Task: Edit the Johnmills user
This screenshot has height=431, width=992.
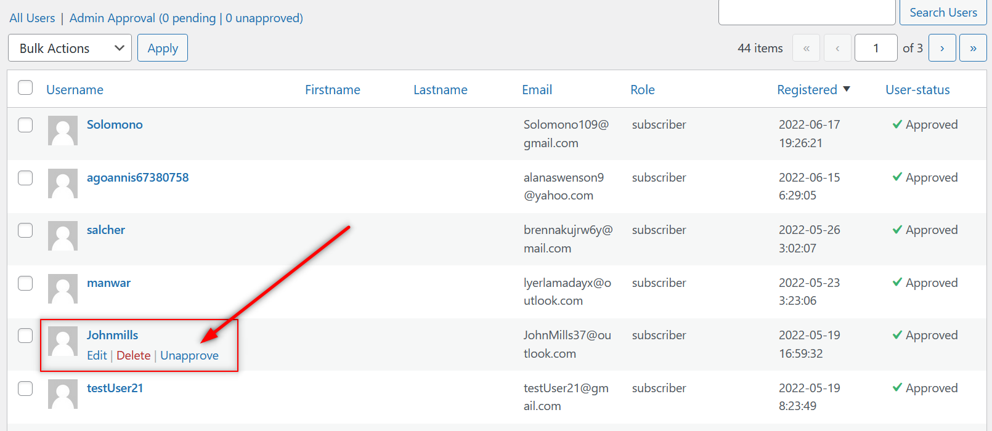Action: tap(97, 355)
